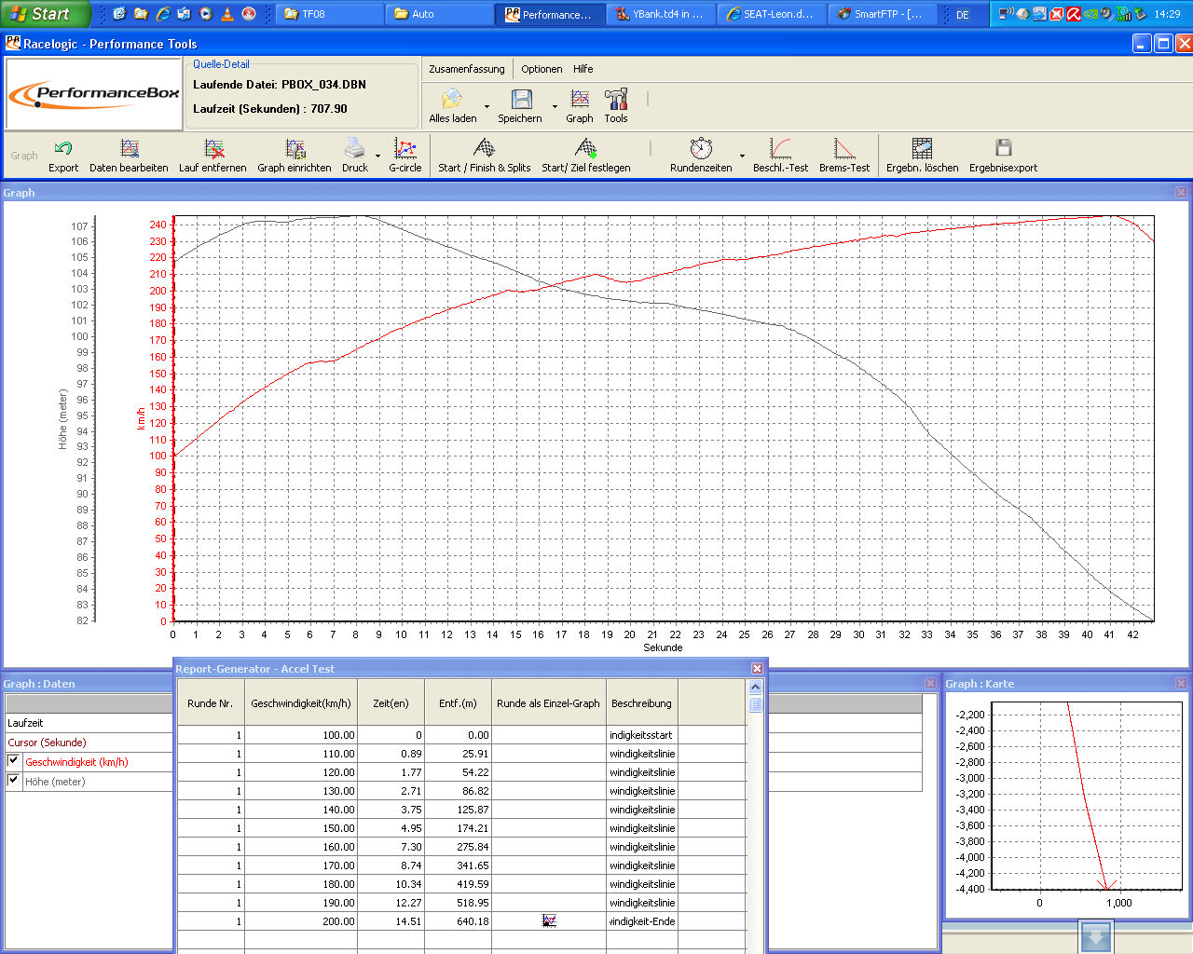Switch to SmartFTP taskbar window
This screenshot has height=954, width=1193.
881,14
